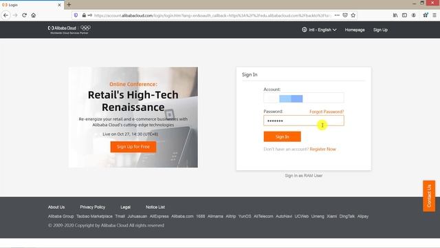This screenshot has height=248, width=440.
Task: Click the Online Conference orange heading text
Action: (133, 84)
